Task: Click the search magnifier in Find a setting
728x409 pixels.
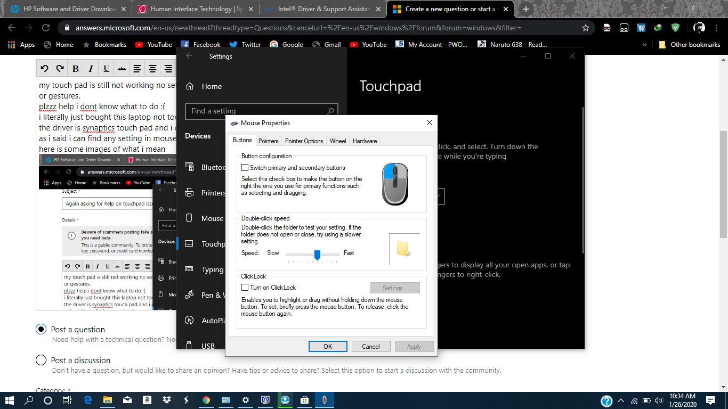Action: (x=330, y=111)
